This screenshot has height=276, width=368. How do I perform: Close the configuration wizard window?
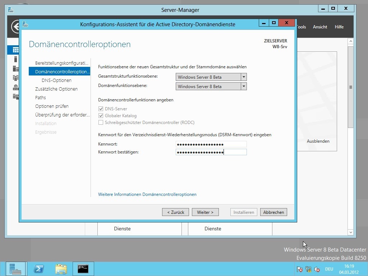pos(286,23)
